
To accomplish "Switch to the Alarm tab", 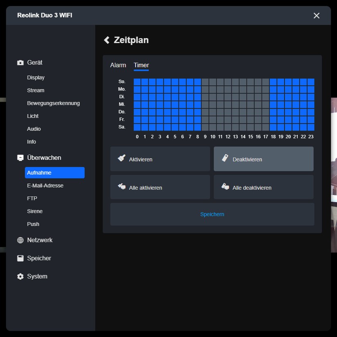I will (x=118, y=65).
